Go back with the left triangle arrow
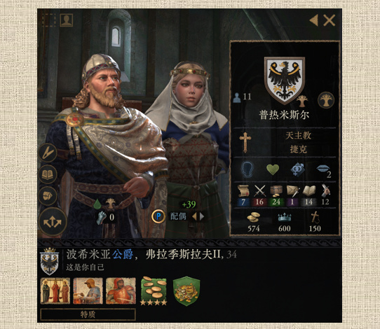Viewport: 380px width, 329px height. (314, 20)
